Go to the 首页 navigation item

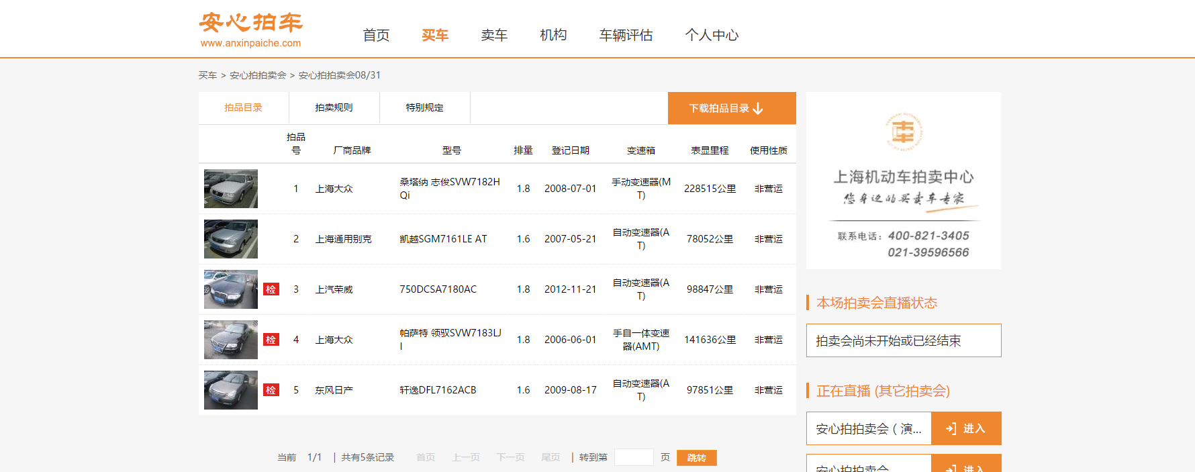(x=376, y=35)
